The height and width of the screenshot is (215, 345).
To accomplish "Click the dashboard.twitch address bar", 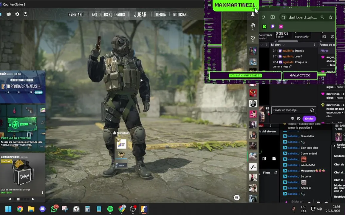I will click(x=303, y=17).
